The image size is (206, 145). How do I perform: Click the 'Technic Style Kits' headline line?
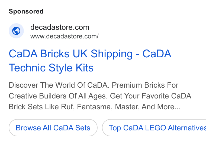pos(51,68)
